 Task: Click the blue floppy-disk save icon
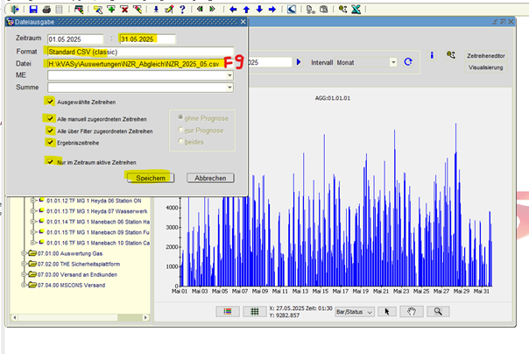click(x=33, y=10)
